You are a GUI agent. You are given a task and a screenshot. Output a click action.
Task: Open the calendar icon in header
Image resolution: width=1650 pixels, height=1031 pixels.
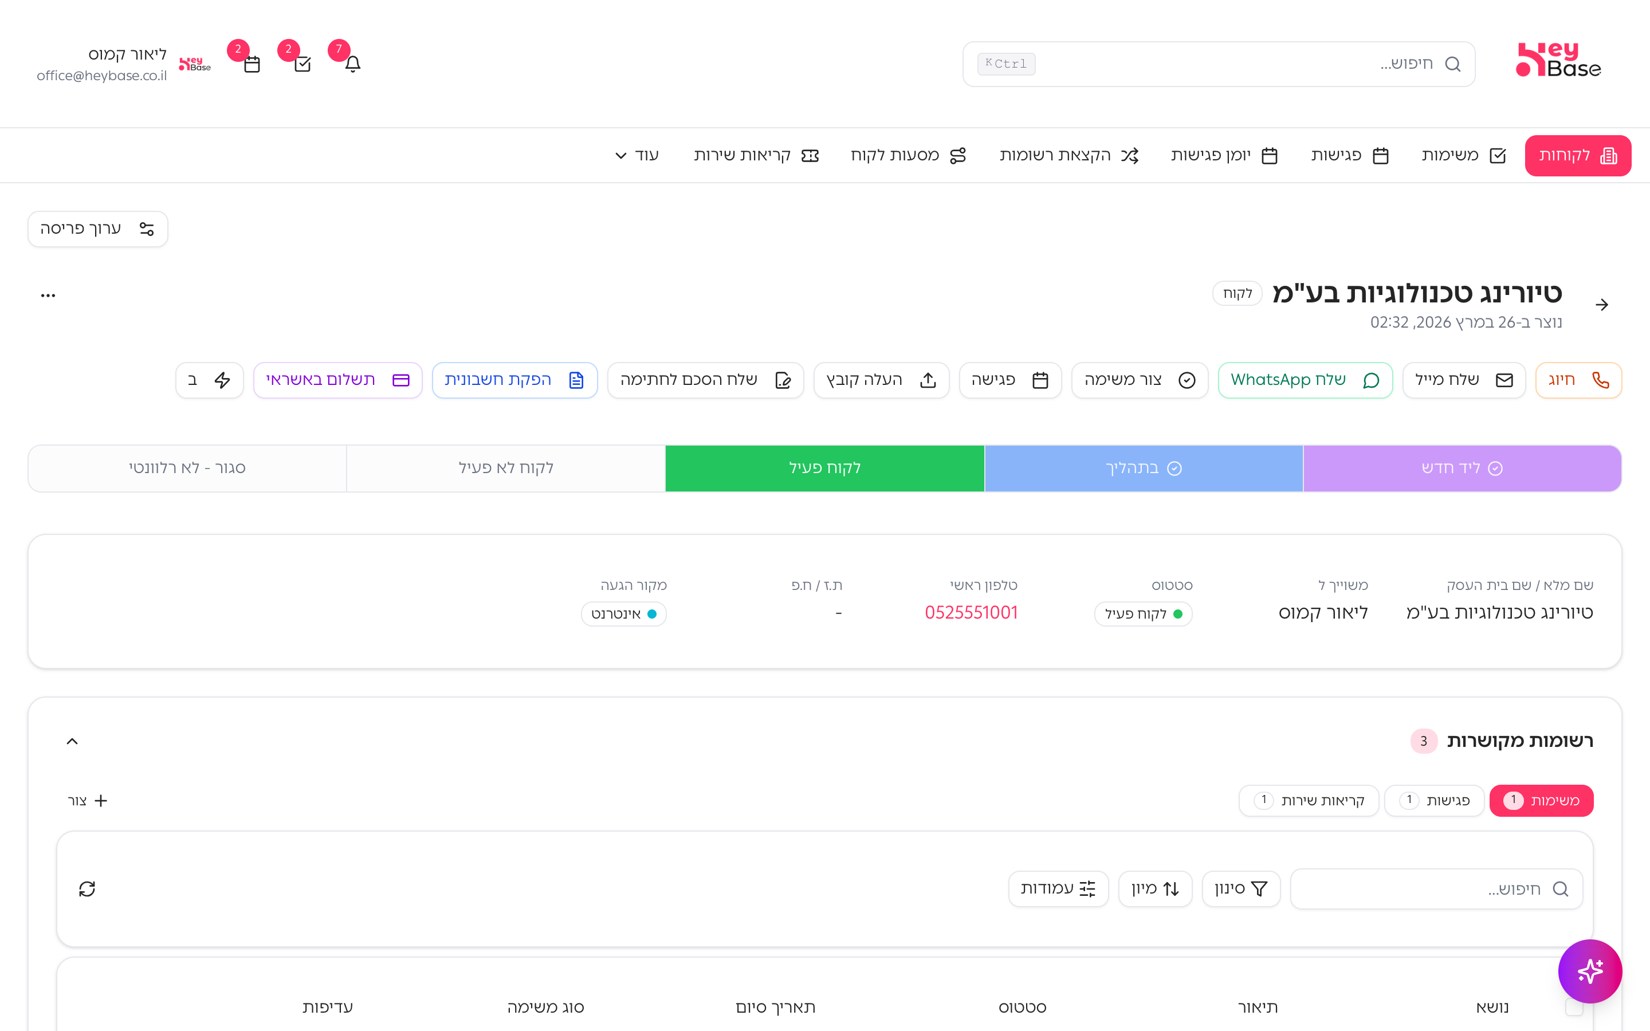coord(252,64)
